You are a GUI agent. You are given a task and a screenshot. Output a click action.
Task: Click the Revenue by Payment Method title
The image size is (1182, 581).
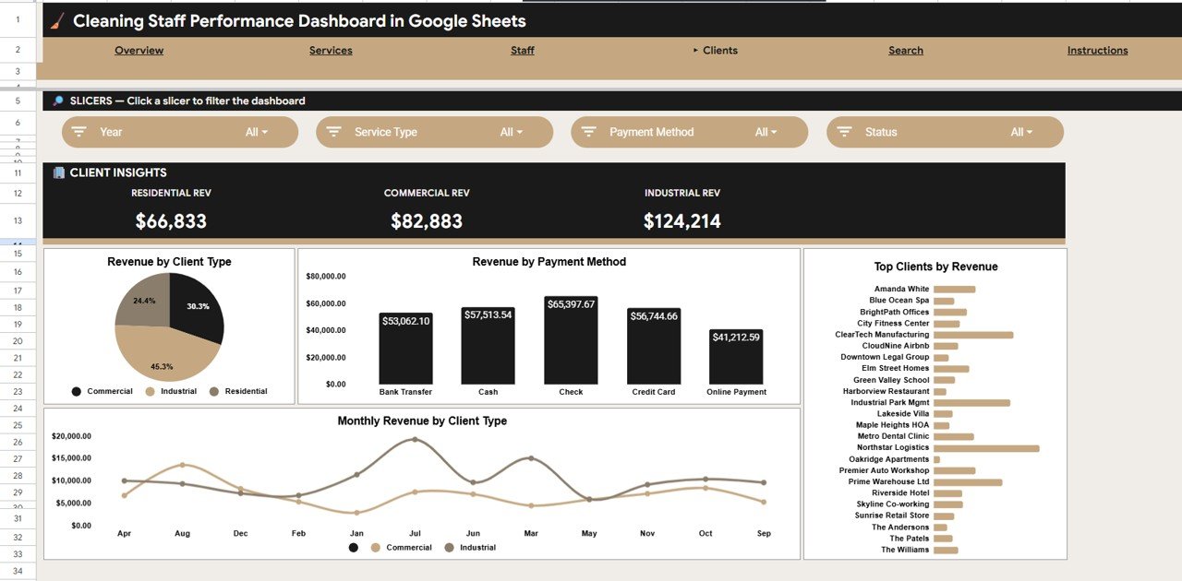(x=549, y=262)
